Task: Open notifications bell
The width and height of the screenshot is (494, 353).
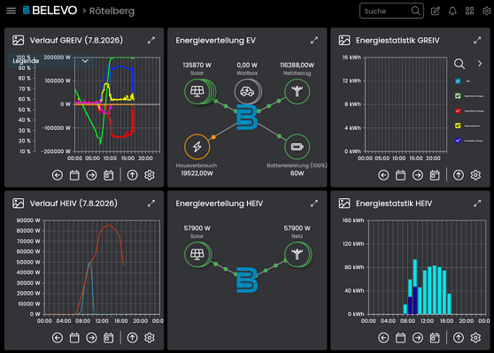Action: pyautogui.click(x=452, y=11)
